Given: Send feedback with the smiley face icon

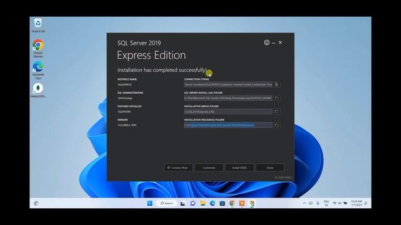Looking at the screenshot, I should point(267,42).
